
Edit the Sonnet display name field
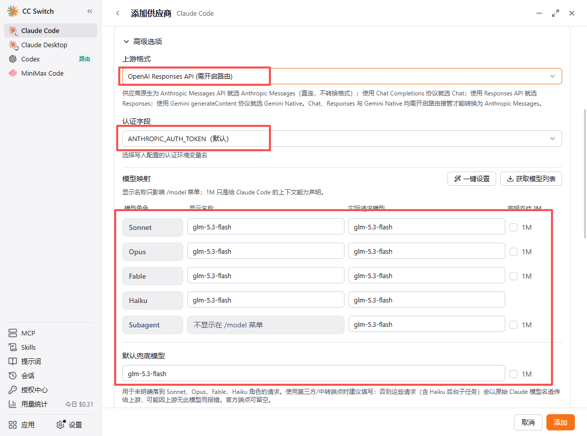266,227
